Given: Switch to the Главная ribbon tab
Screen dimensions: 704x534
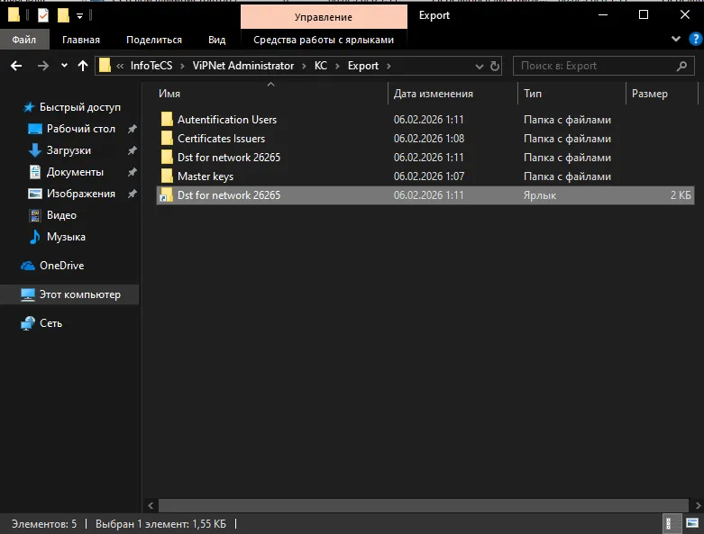Looking at the screenshot, I should (81, 40).
